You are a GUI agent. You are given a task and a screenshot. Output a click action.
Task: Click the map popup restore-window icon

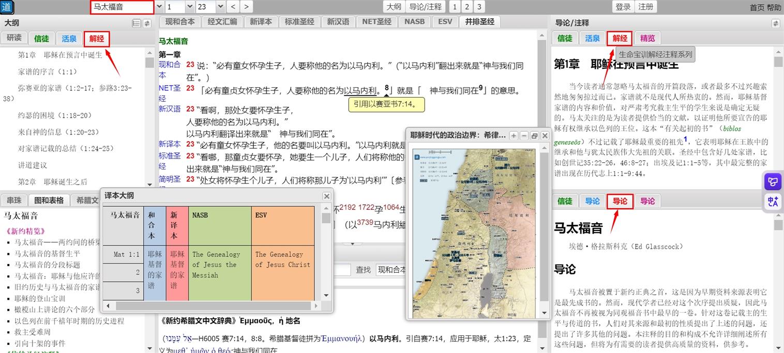(534, 135)
